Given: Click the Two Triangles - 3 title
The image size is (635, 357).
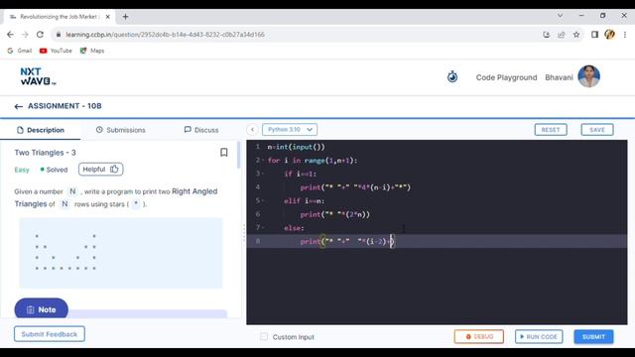Looking at the screenshot, I should (45, 153).
